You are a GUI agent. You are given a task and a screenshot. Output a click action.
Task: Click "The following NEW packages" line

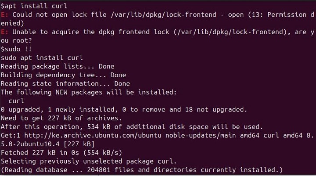tap(88, 92)
